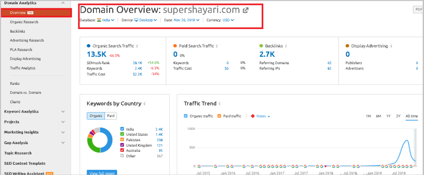The image size is (424, 175).
Task: Click info icon beside Traffic Trend
Action: click(x=220, y=104)
